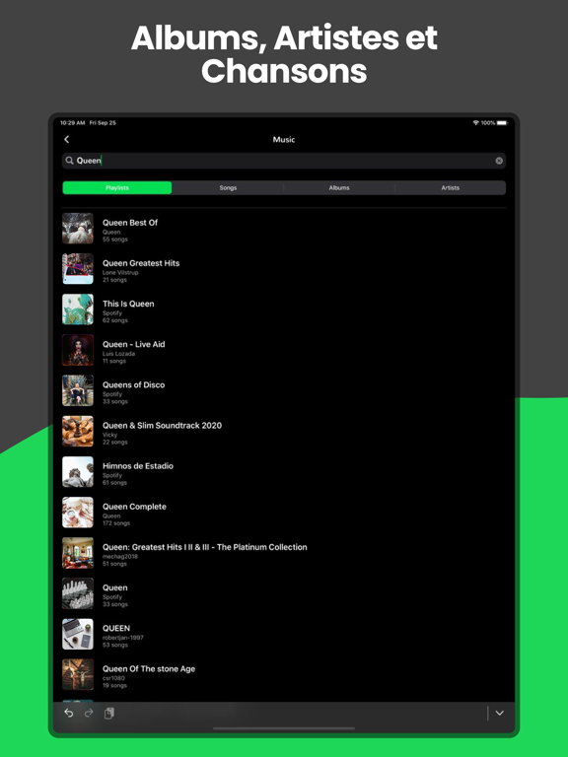The height and width of the screenshot is (757, 568).
Task: Tap the keyboard undo icon
Action: point(69,713)
